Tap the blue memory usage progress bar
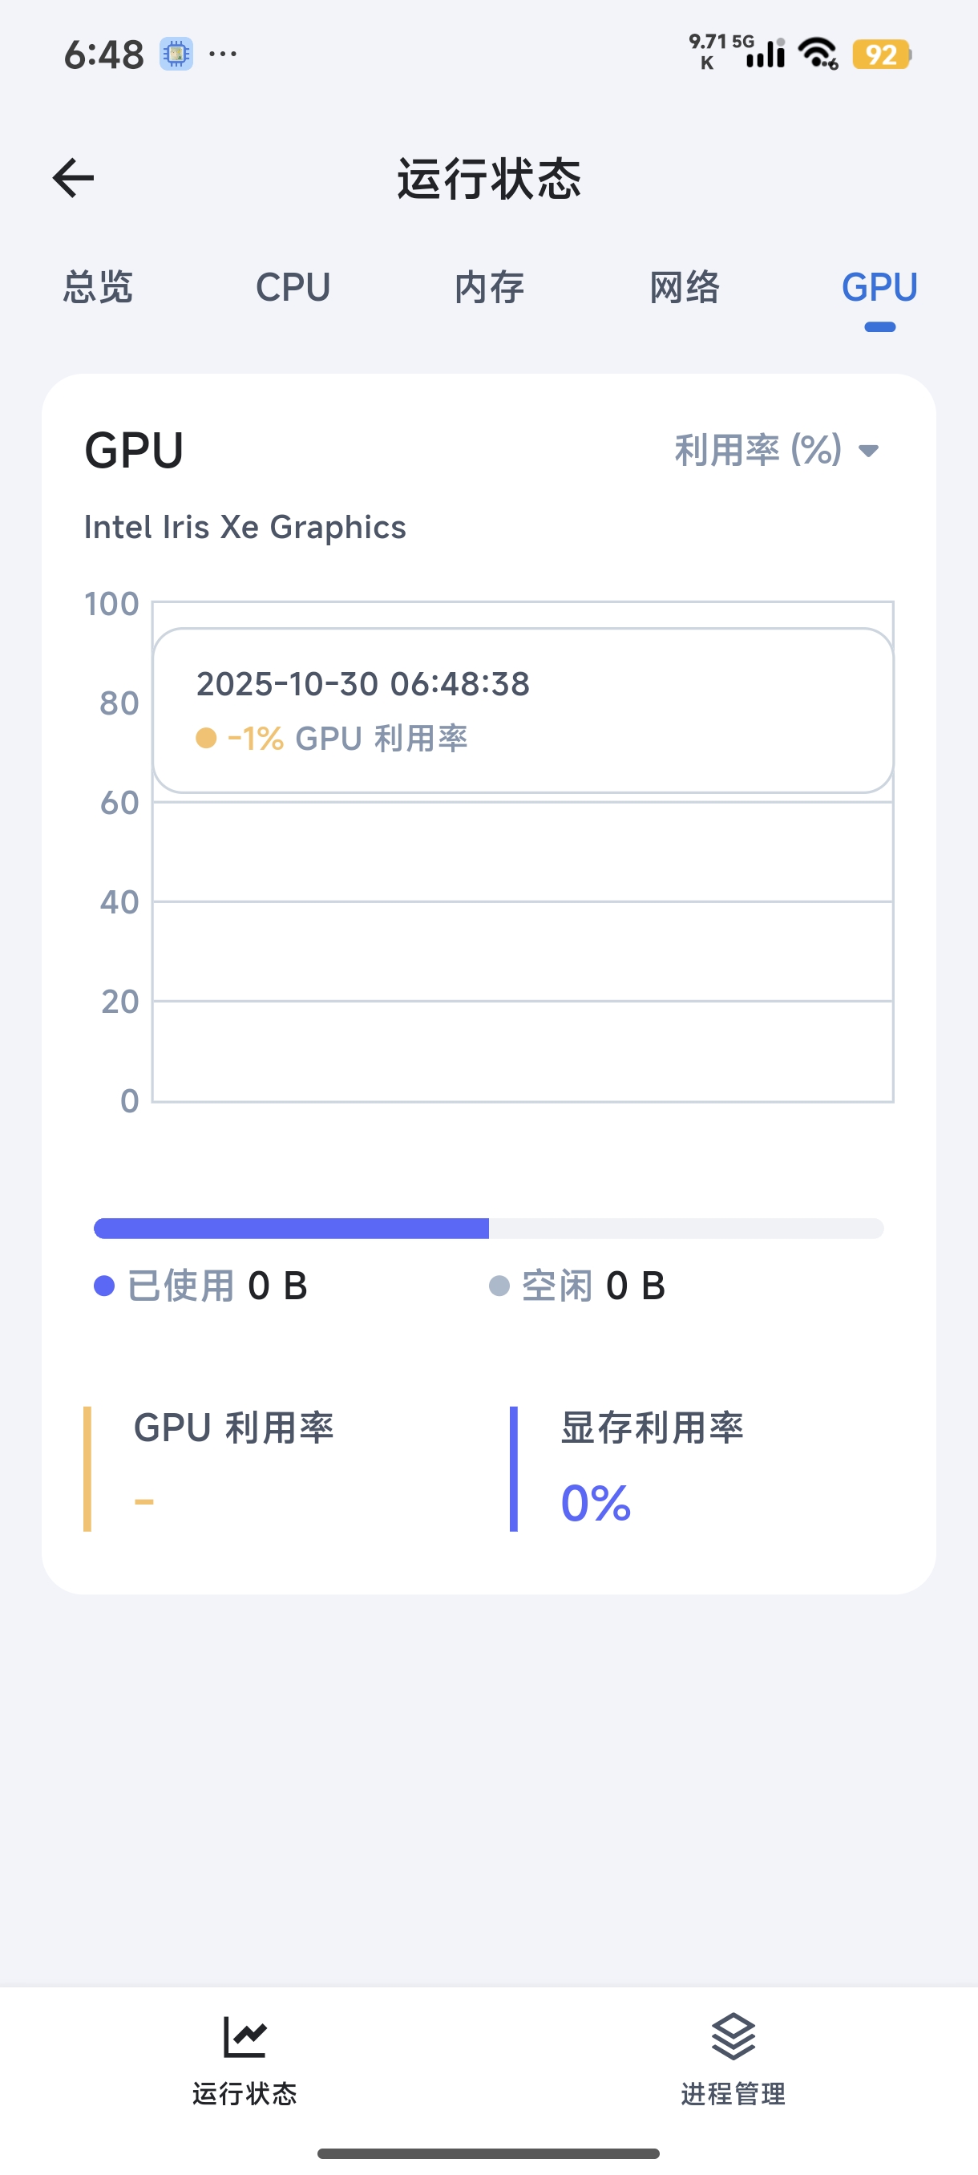This screenshot has height=2175, width=978. tap(291, 1229)
